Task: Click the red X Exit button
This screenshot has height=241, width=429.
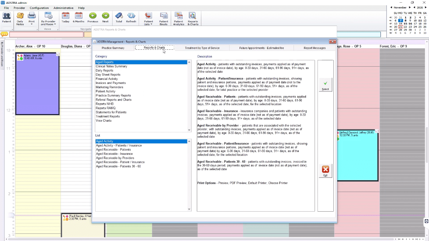Action: 325,171
